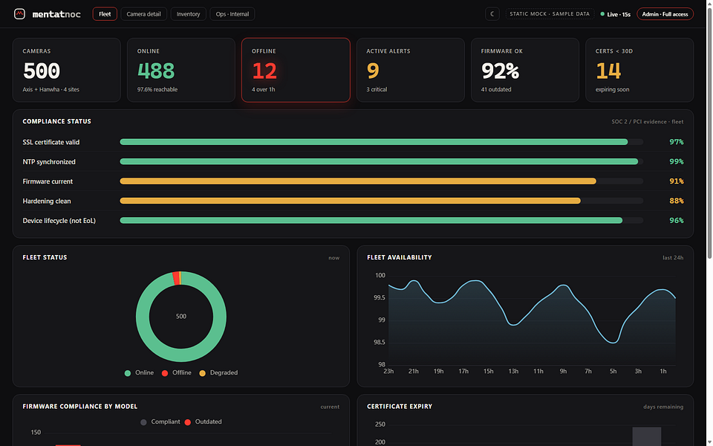Click the 'NTP synchronized' label
Screen dimensions: 713x446
(x=49, y=161)
